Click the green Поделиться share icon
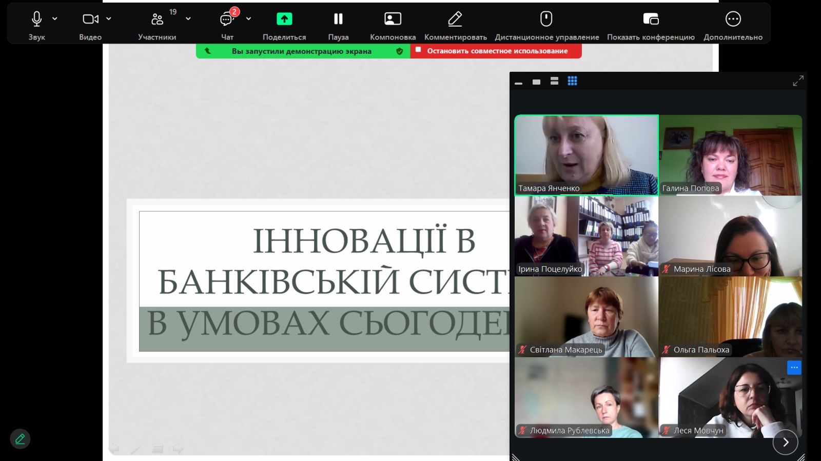This screenshot has width=821, height=461. [x=284, y=19]
